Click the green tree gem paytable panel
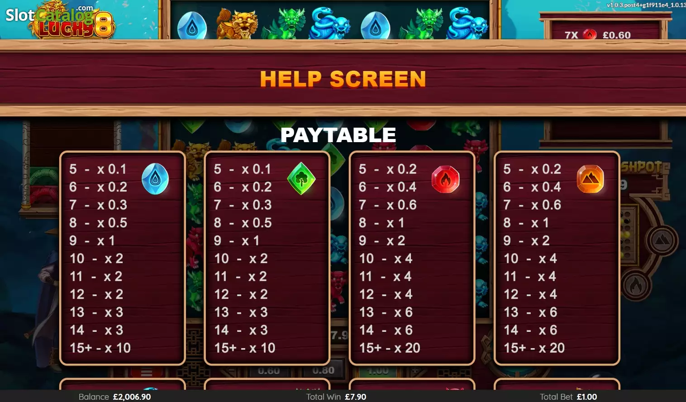This screenshot has height=402, width=686. tap(267, 258)
